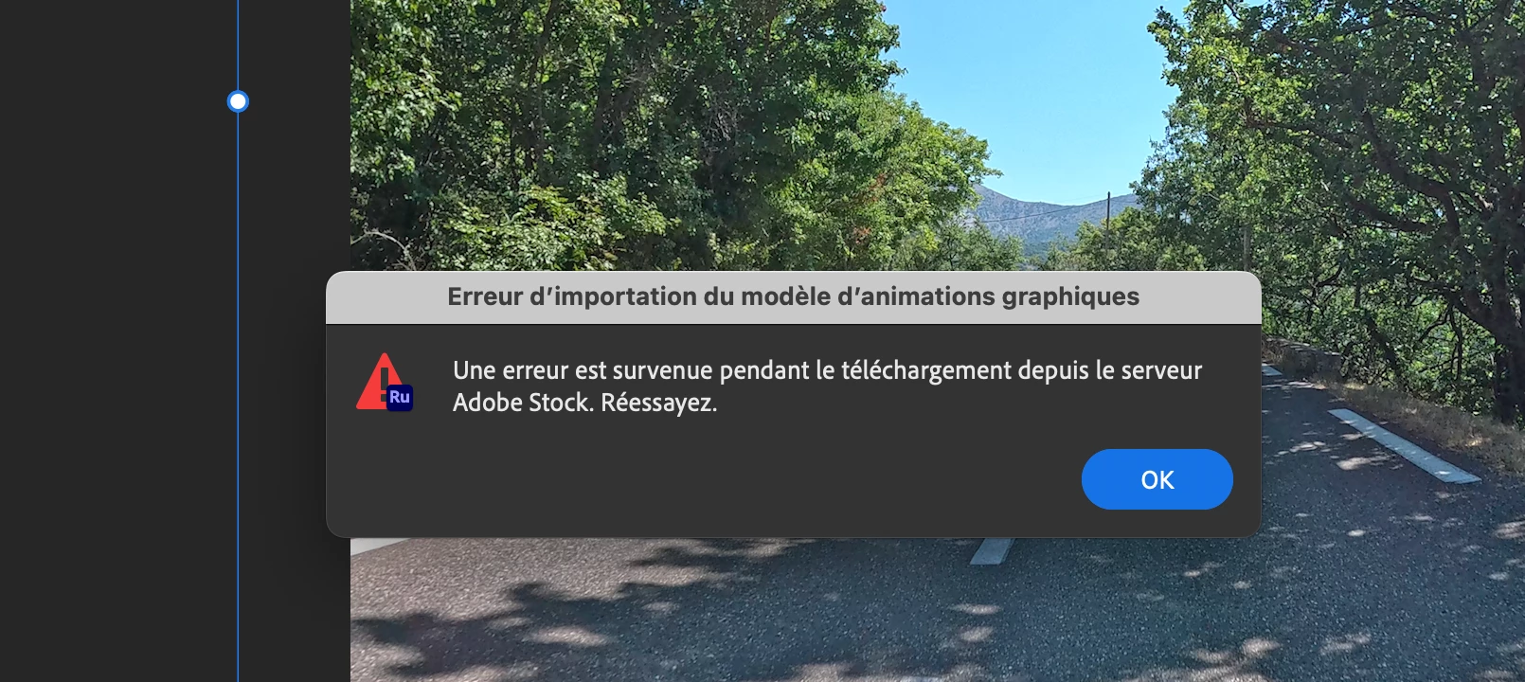Click the message line "Une erreur est survenue"
The width and height of the screenshot is (1525, 682).
pos(827,370)
